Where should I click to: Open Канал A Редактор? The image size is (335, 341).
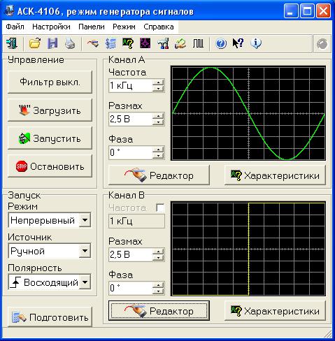(x=159, y=175)
